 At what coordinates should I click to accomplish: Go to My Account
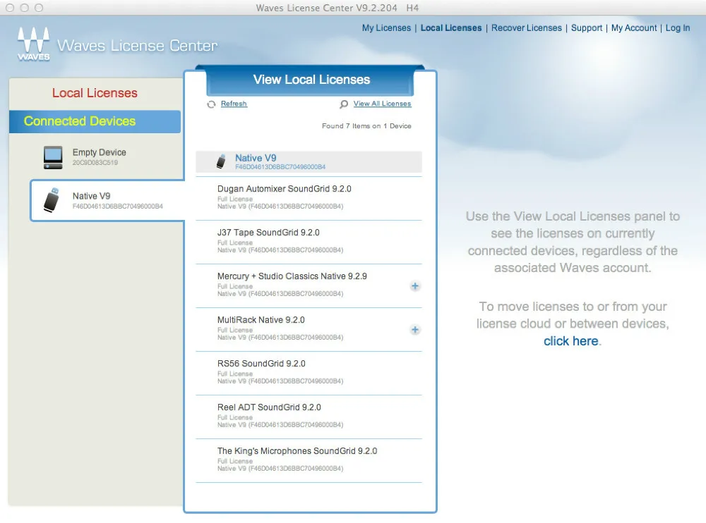pyautogui.click(x=634, y=28)
